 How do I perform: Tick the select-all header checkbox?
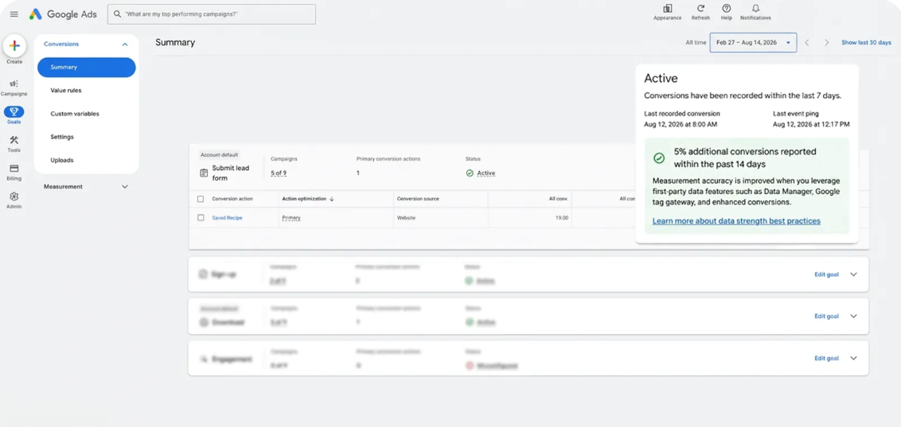click(201, 199)
